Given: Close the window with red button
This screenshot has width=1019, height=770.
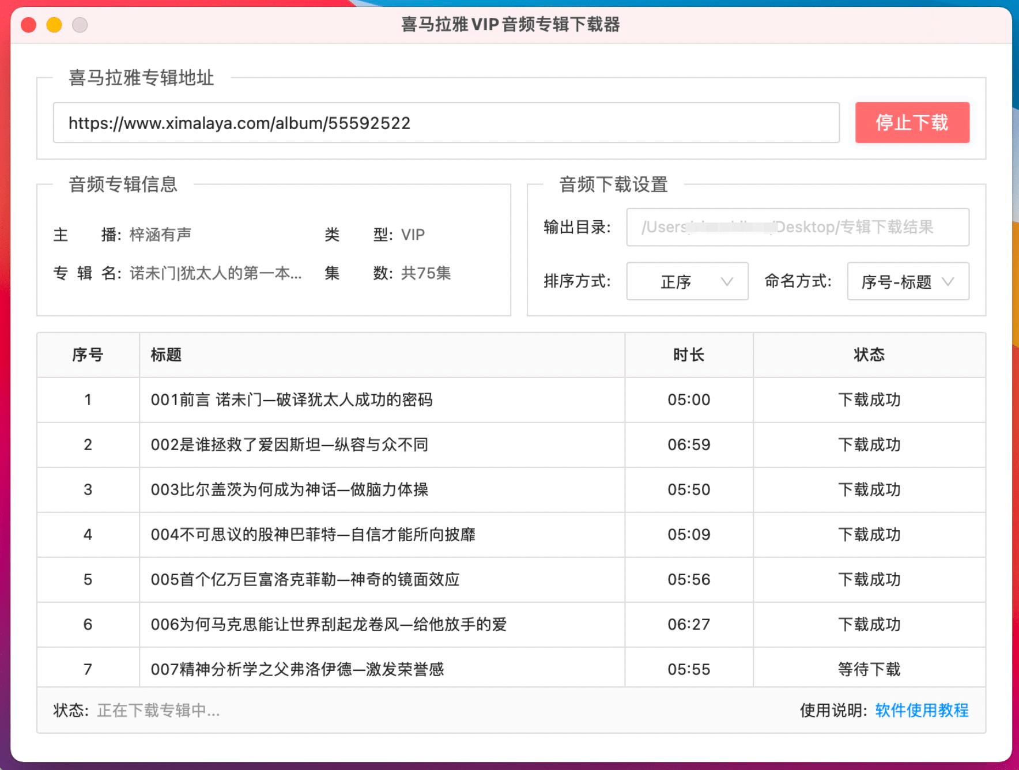Looking at the screenshot, I should pyautogui.click(x=29, y=25).
